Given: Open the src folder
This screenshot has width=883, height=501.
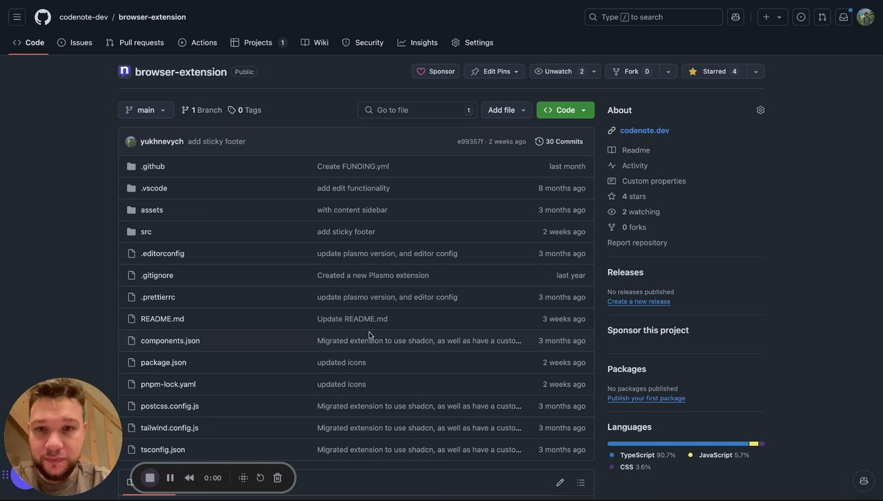Looking at the screenshot, I should [x=146, y=232].
